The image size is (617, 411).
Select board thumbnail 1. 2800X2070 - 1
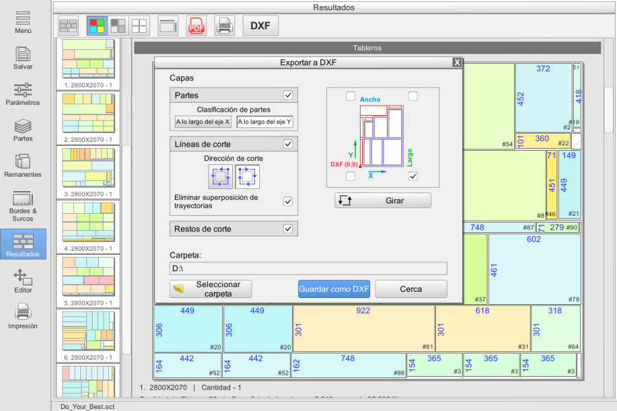click(88, 64)
